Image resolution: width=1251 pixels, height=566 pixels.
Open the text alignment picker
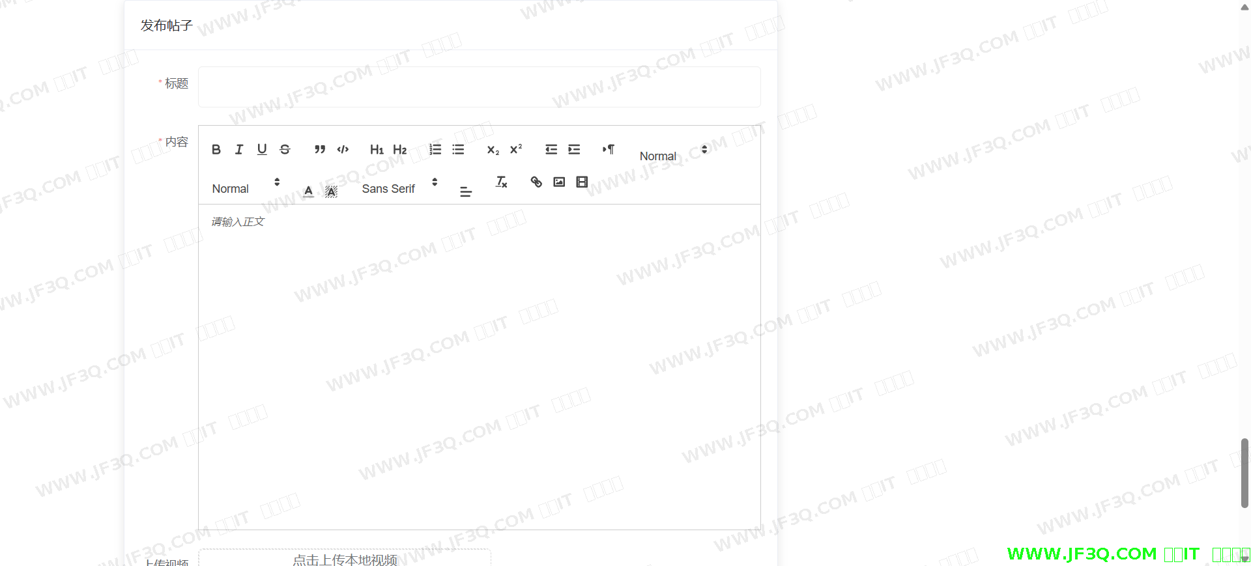click(466, 191)
